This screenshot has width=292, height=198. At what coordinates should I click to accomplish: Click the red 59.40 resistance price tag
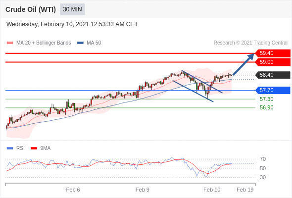[x=273, y=53]
